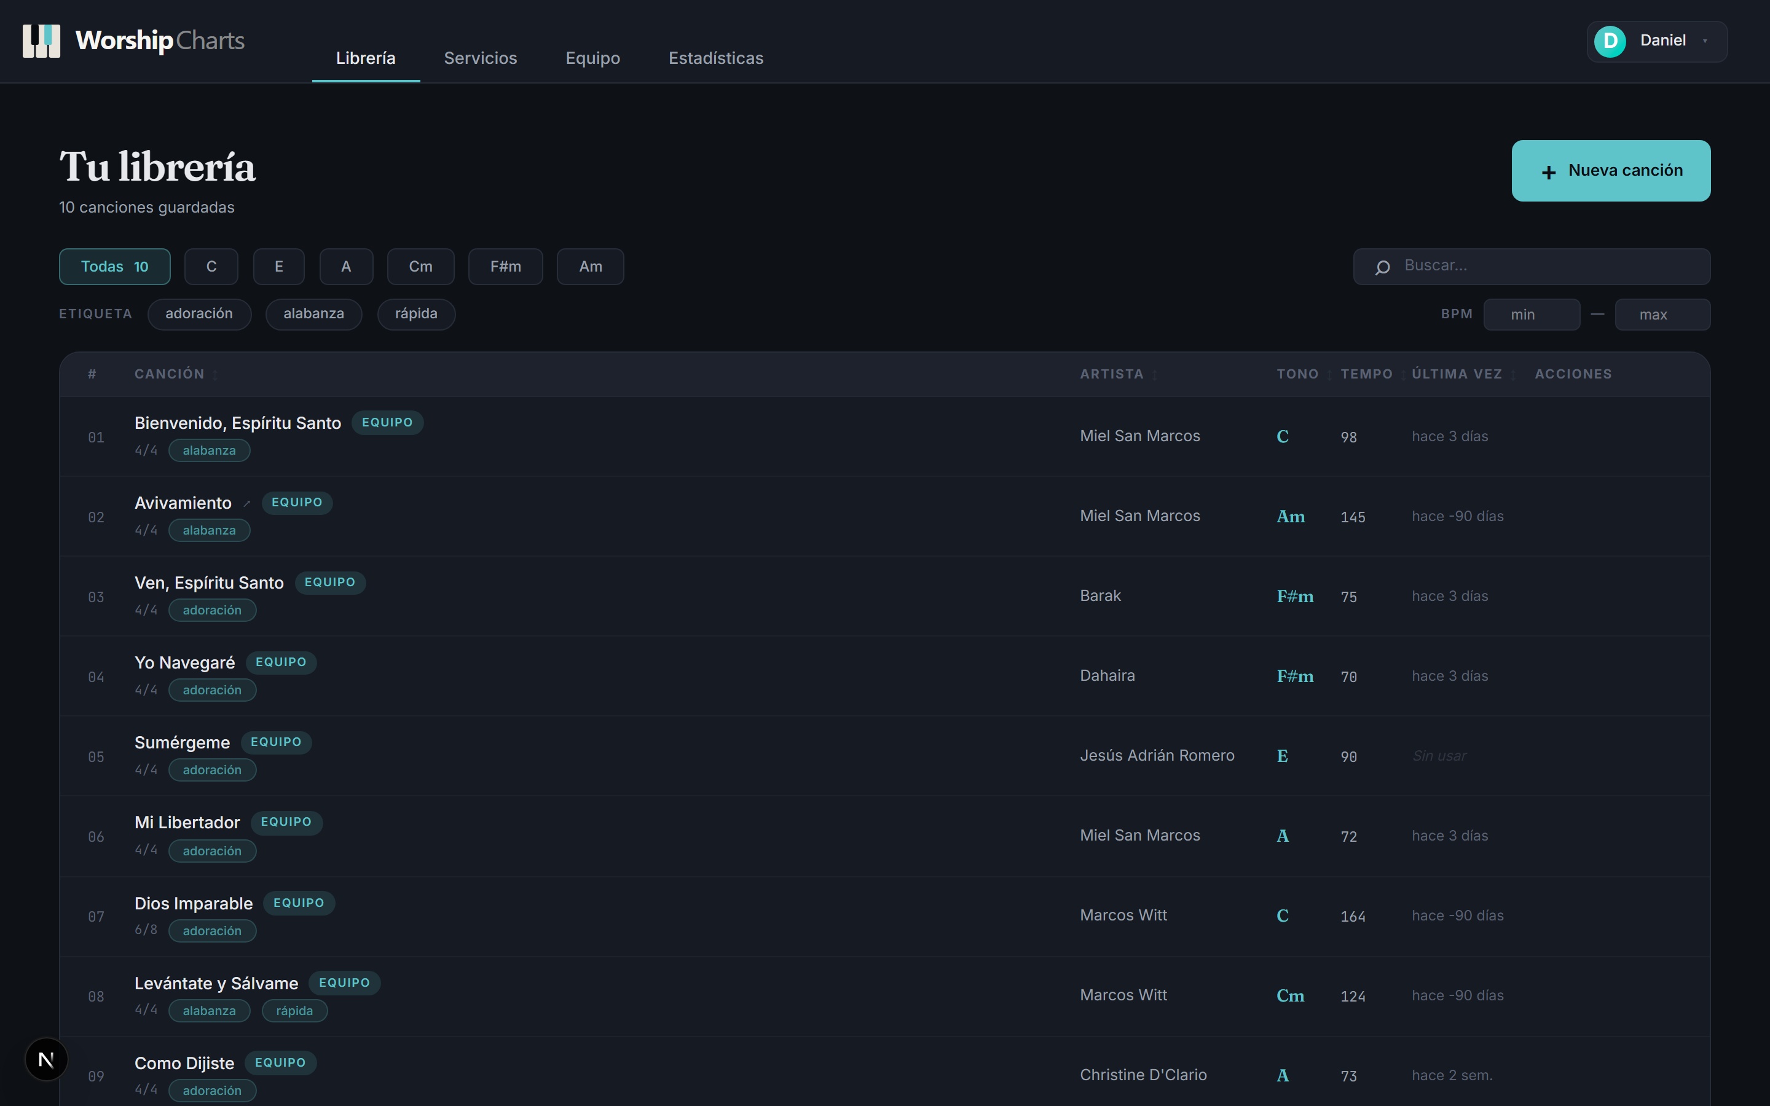Open the Servicios tab
This screenshot has height=1106, width=1770.
point(481,58)
